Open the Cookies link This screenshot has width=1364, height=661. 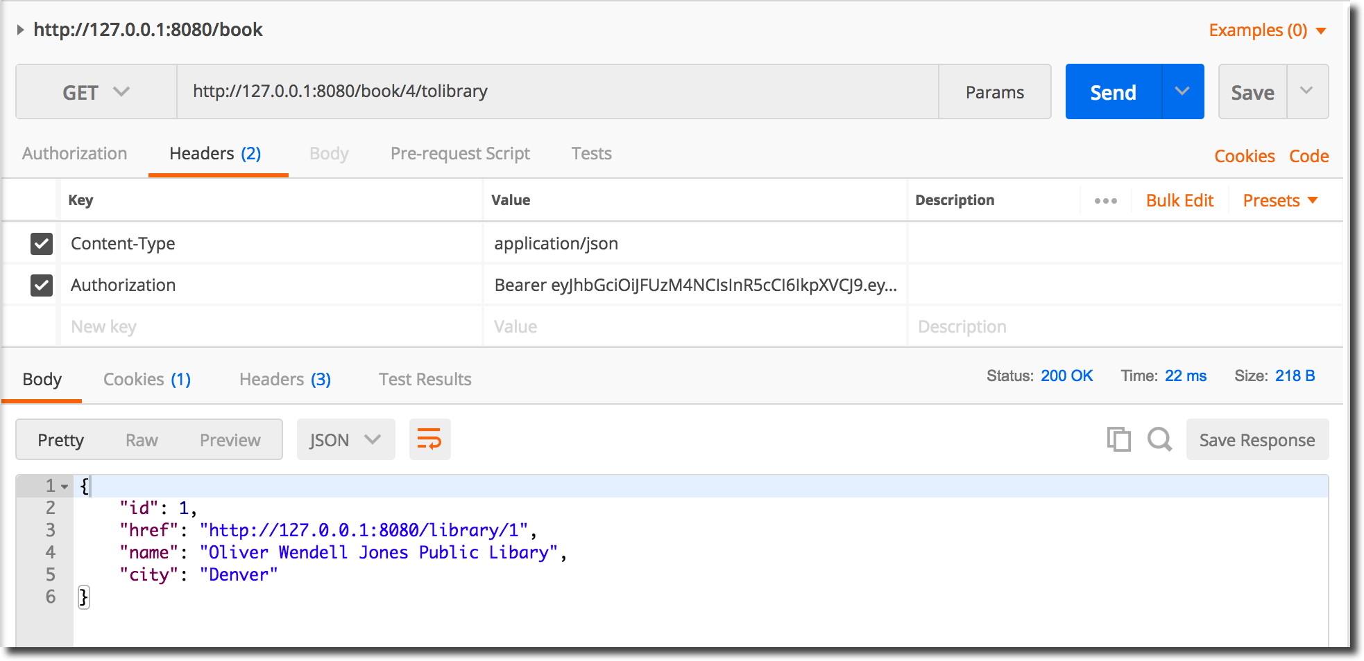pyautogui.click(x=1245, y=156)
